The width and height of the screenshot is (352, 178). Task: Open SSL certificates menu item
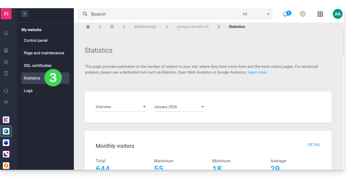tap(38, 66)
